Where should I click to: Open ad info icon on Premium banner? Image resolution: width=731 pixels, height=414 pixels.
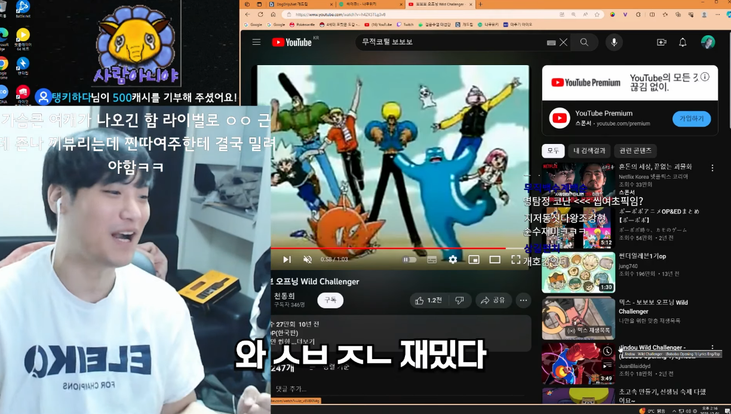pyautogui.click(x=705, y=77)
